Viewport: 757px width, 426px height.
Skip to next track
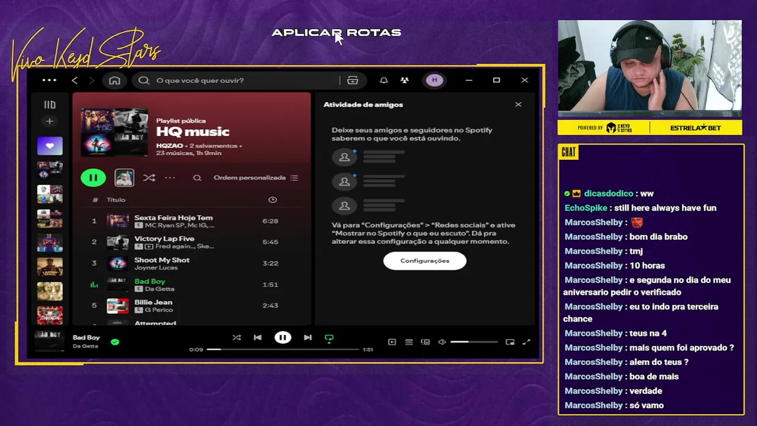point(308,338)
